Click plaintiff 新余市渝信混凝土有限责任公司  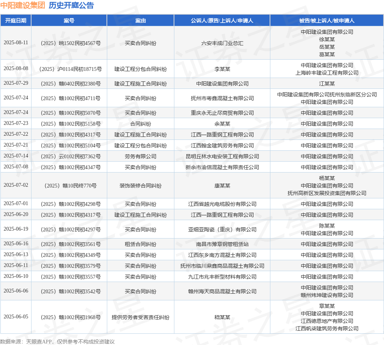(222, 168)
